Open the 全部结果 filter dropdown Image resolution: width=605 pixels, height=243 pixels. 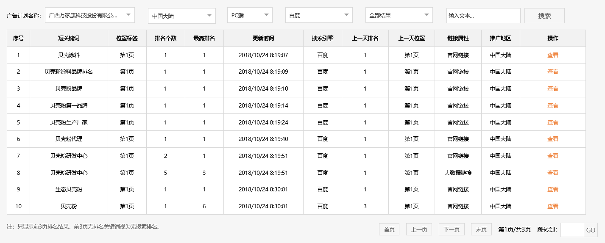[399, 15]
